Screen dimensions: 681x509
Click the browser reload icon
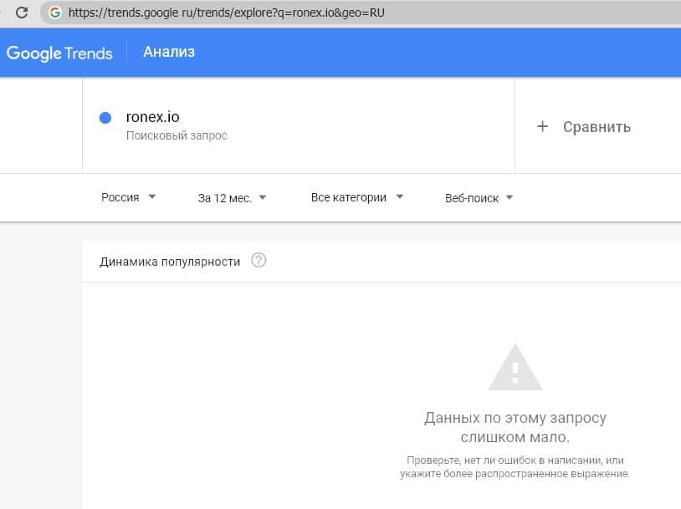click(23, 13)
